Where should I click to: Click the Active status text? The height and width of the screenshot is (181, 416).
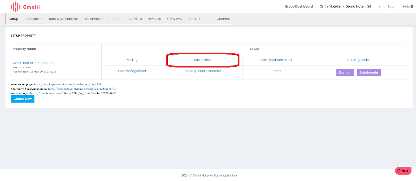point(27,67)
